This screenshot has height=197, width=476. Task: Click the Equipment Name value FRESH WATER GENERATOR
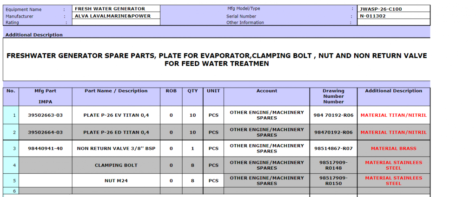coord(110,9)
